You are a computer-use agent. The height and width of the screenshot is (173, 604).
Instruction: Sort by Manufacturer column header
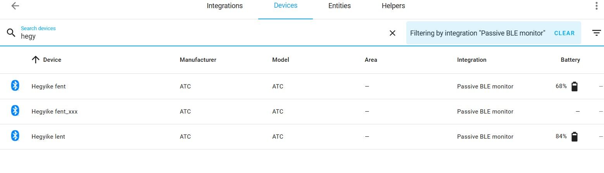[x=198, y=60]
